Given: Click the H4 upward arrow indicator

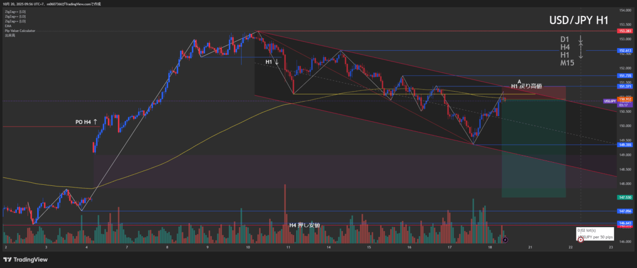Looking at the screenshot, I should pos(581,47).
